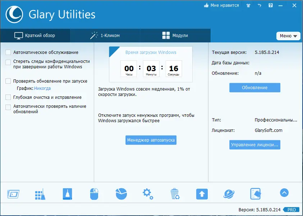Click the recycle bin cleanup icon
The height and width of the screenshot is (216, 303).
(175, 194)
